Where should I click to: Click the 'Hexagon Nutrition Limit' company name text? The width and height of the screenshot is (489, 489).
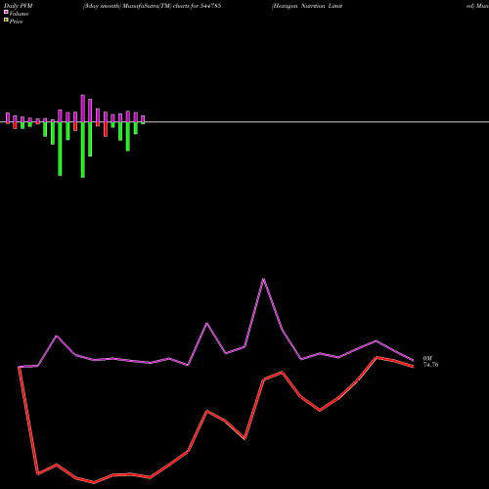click(x=307, y=6)
